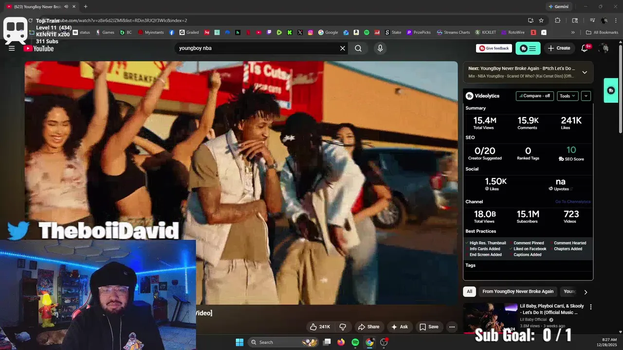Click the Ask button
The image size is (623, 350).
pos(399,327)
